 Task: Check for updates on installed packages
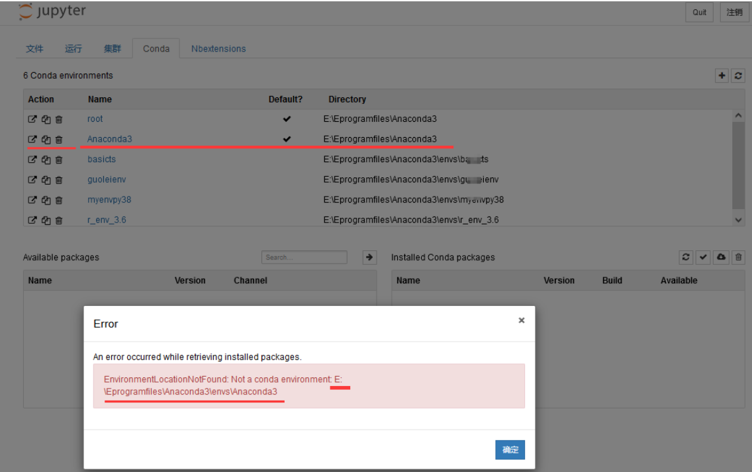click(x=703, y=257)
